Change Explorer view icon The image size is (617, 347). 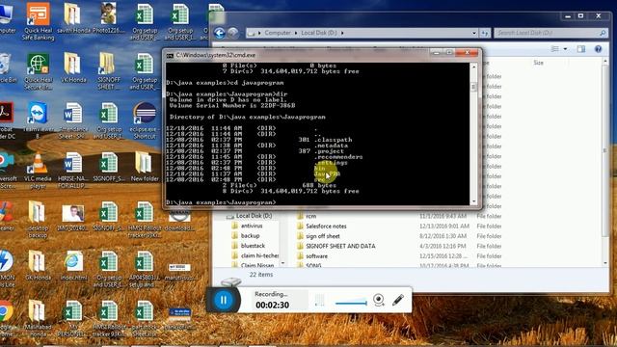coord(555,49)
